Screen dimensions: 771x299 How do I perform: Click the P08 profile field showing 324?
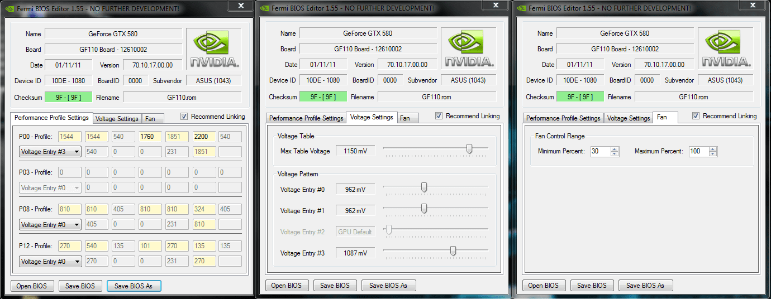tap(204, 209)
